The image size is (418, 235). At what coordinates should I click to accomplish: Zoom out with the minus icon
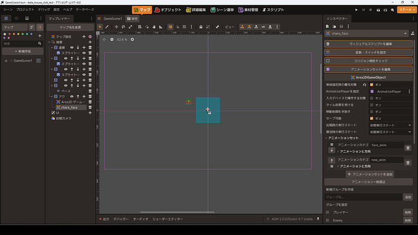coord(112,39)
